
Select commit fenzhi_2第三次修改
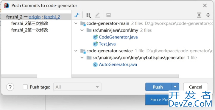pos(30,24)
